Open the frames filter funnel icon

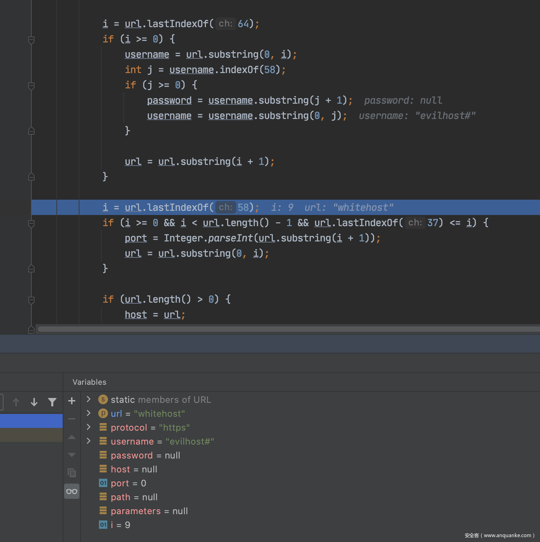pos(52,402)
